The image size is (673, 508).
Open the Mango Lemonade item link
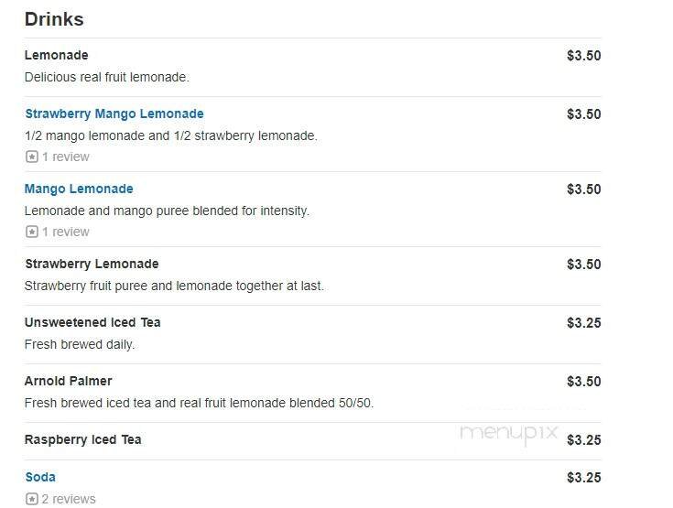(79, 189)
